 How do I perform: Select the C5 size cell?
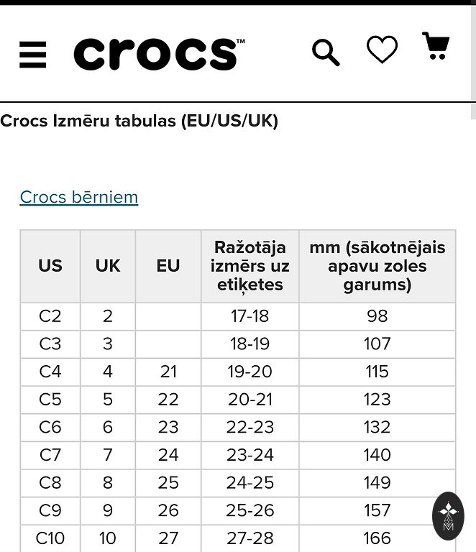point(50,399)
